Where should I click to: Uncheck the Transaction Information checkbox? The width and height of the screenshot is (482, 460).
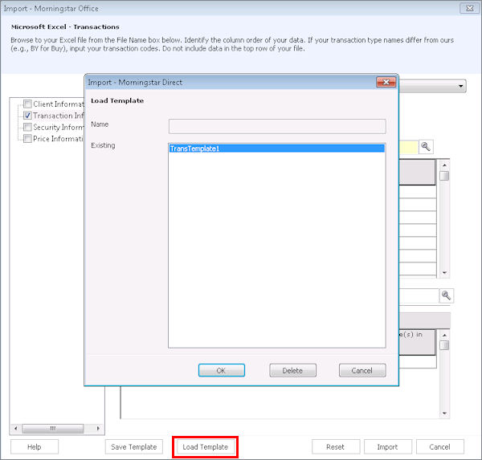click(x=27, y=116)
